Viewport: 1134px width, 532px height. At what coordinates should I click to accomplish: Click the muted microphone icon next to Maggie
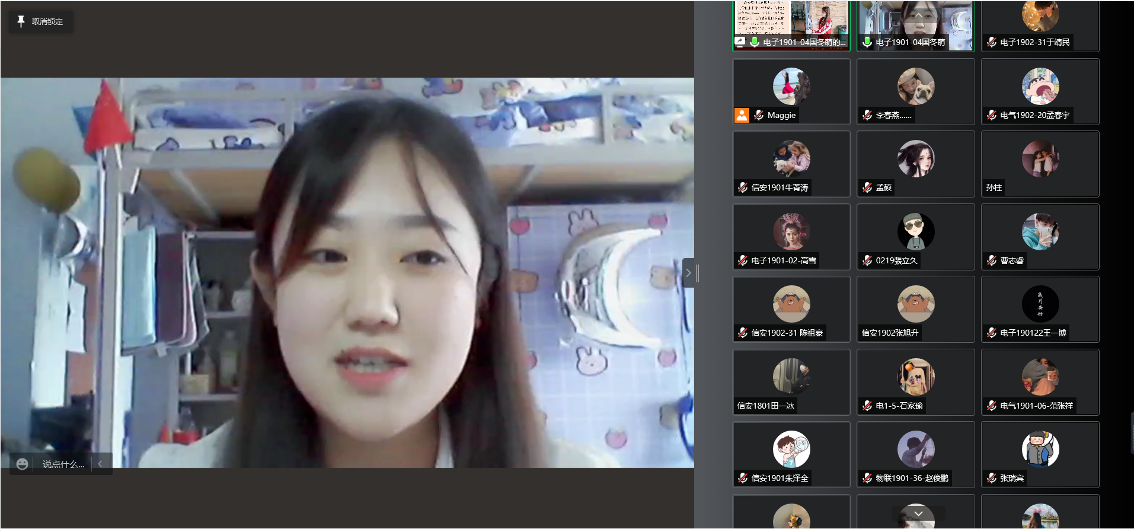point(759,115)
